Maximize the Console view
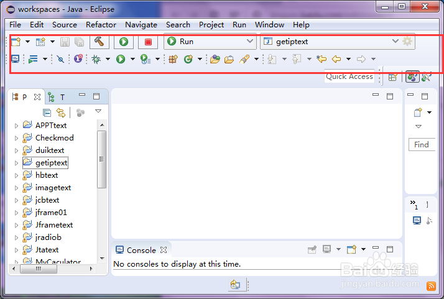This screenshot has width=444, height=299. coord(390,249)
